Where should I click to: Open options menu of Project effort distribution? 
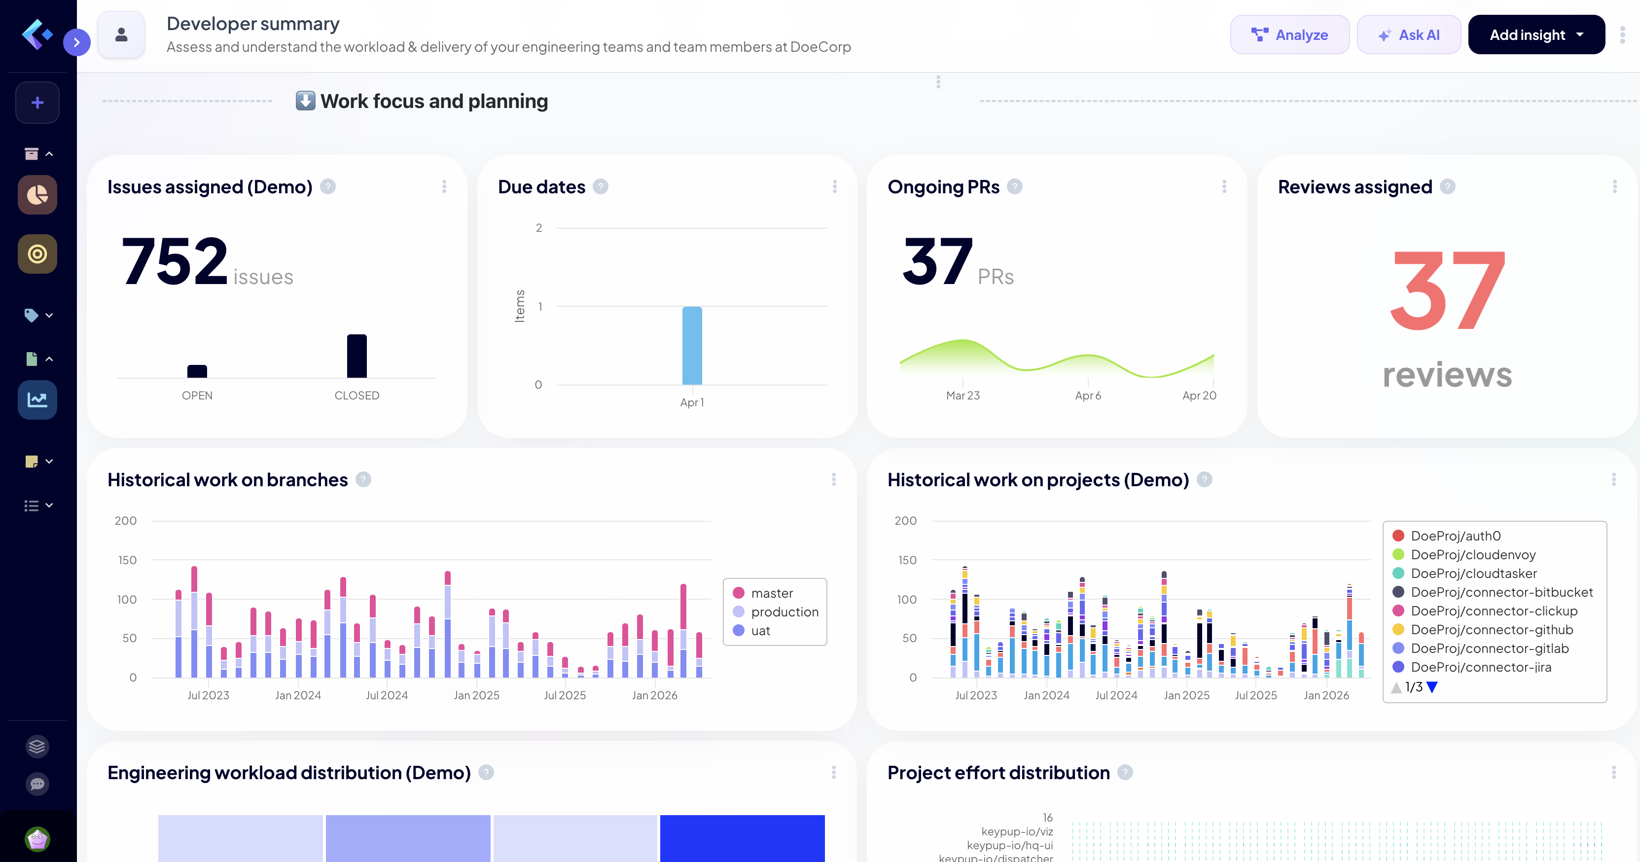[x=1614, y=772]
